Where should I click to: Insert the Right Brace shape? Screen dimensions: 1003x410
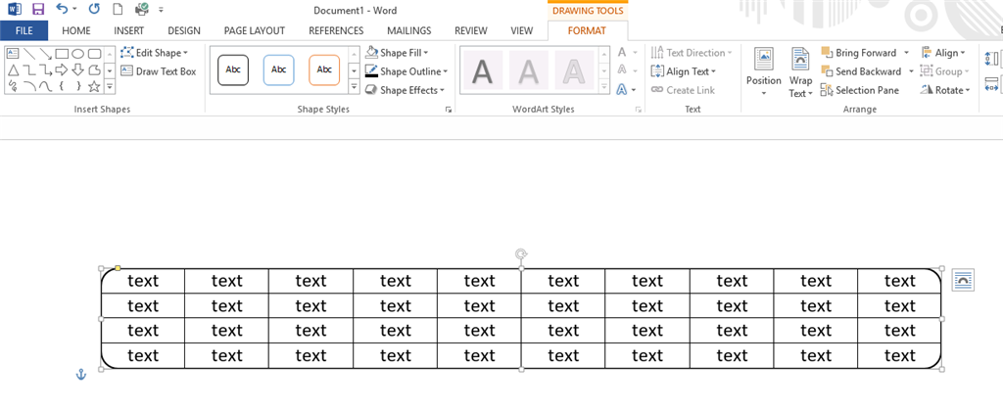[x=78, y=85]
